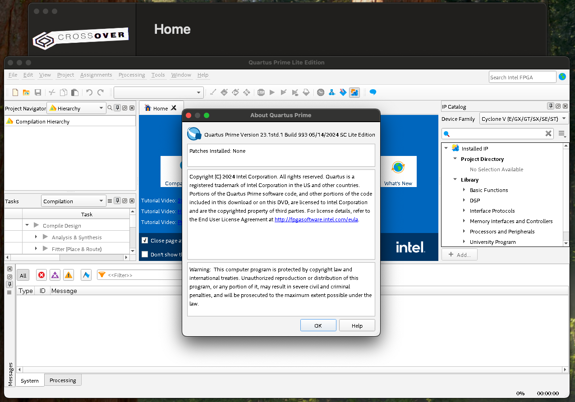Toggle the 'Close page' checkbox
Viewport: 575px width, 402px height.
click(x=145, y=241)
